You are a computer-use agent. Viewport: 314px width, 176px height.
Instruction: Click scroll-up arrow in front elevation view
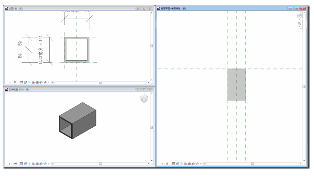pyautogui.click(x=152, y=12)
